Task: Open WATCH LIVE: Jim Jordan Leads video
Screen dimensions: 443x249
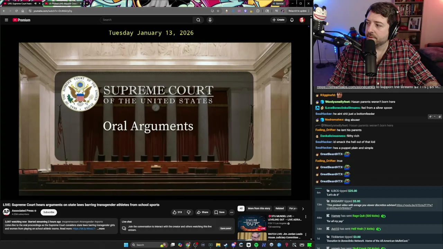Action: (x=285, y=236)
